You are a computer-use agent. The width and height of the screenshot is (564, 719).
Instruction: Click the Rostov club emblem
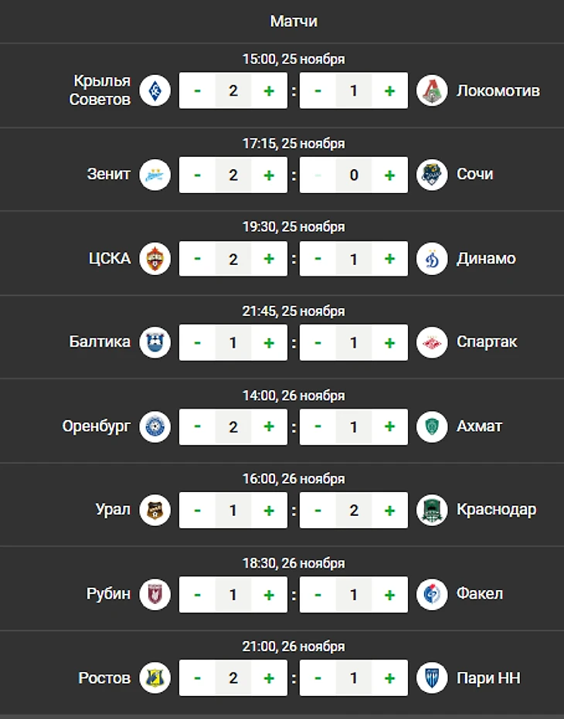pos(155,678)
